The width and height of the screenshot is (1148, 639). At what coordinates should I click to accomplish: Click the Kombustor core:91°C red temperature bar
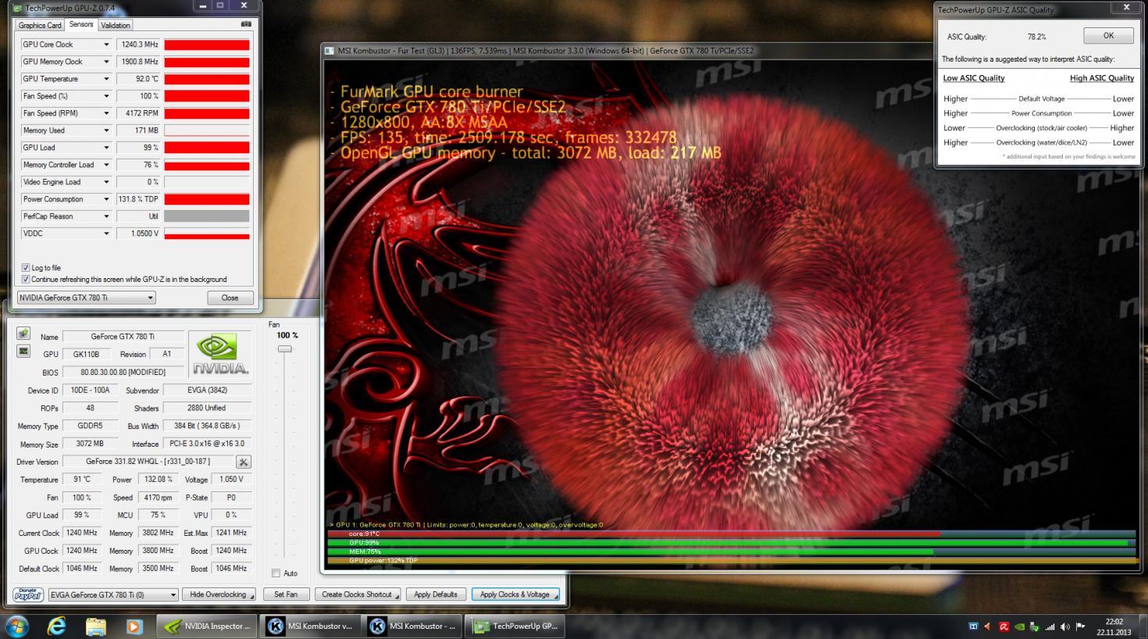coord(634,534)
